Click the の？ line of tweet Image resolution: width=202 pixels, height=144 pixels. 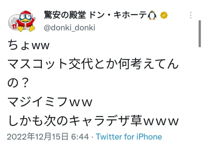(18, 83)
